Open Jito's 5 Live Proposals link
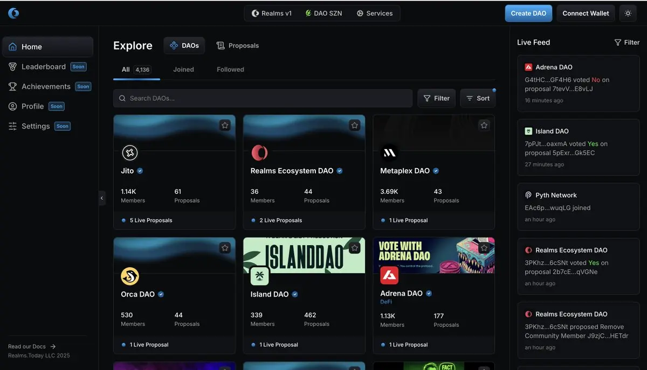This screenshot has width=647, height=370. (x=147, y=220)
